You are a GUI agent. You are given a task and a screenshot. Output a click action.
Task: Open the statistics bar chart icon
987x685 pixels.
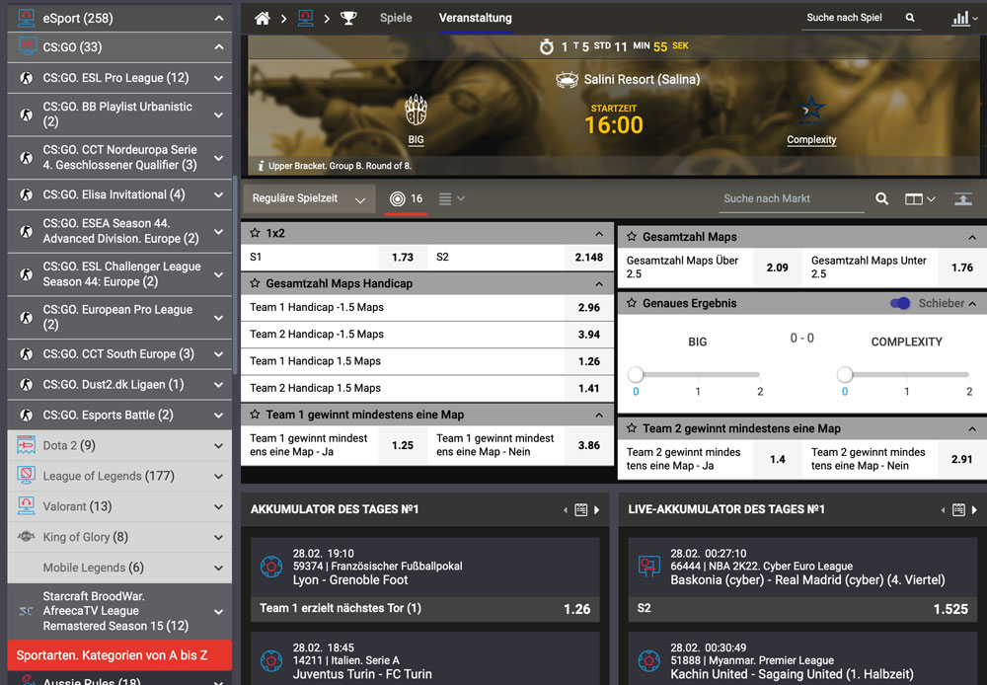[959, 19]
